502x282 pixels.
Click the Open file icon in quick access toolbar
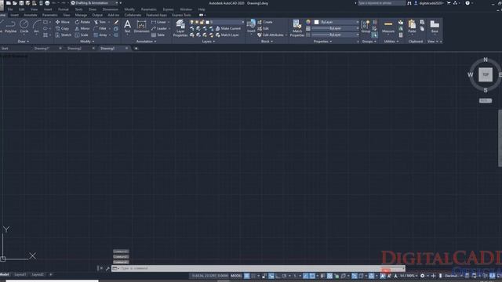[x=15, y=3]
